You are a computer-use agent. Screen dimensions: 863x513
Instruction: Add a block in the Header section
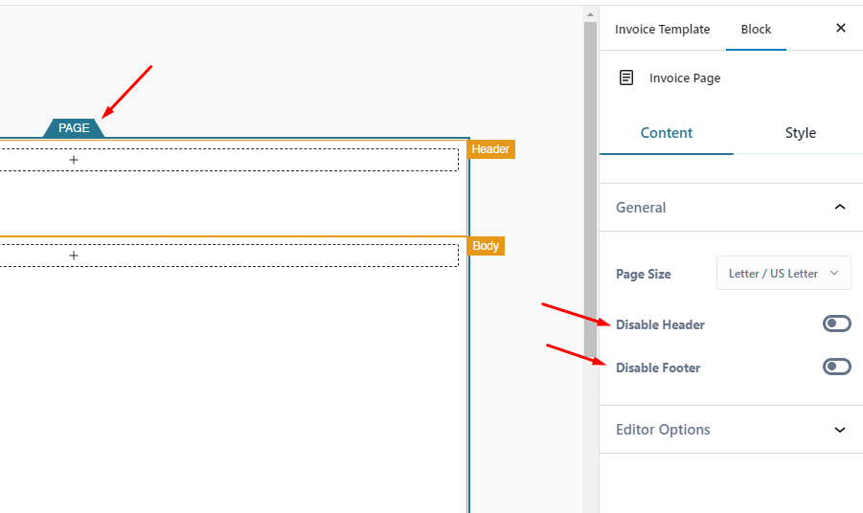click(x=74, y=160)
